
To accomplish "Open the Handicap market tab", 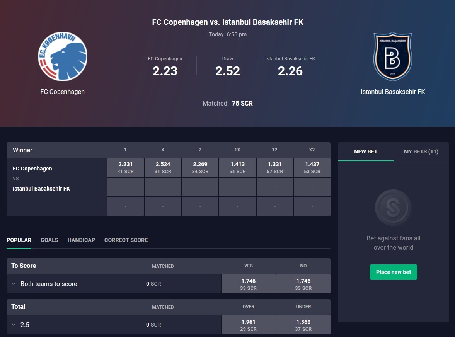I will (x=81, y=240).
